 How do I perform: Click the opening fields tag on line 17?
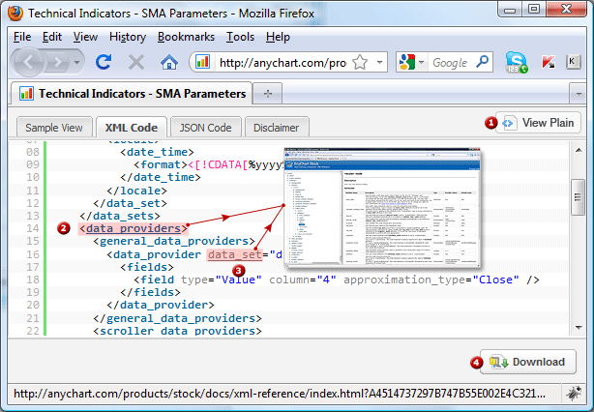(x=147, y=267)
